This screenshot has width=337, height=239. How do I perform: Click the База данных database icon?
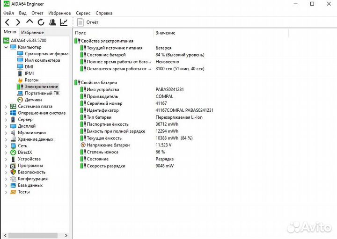(x=13, y=185)
